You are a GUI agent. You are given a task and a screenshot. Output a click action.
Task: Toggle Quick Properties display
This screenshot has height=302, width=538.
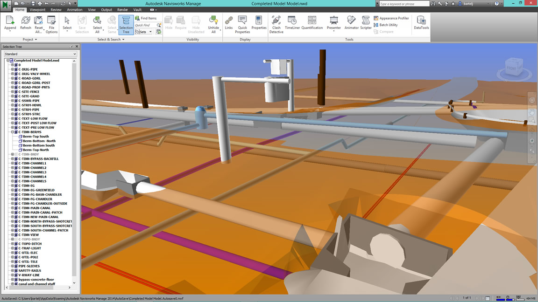click(242, 24)
